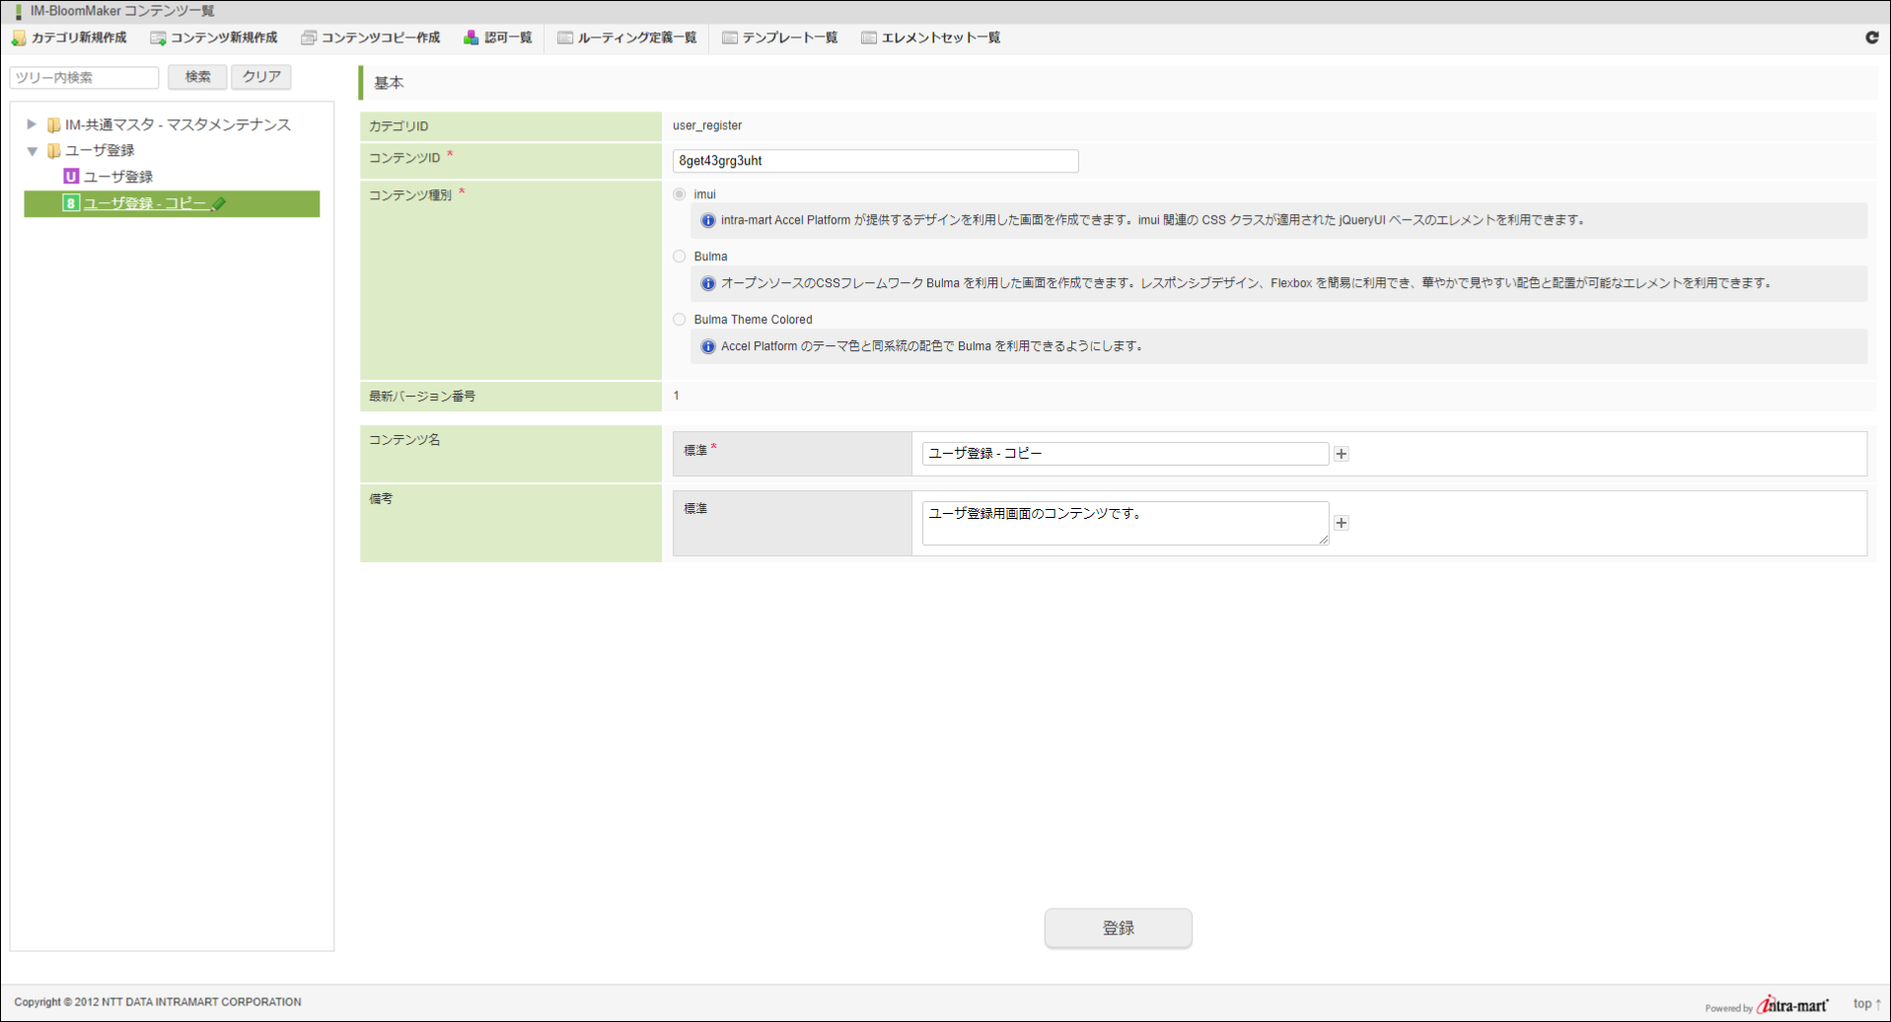Select the Bulma content type radio button
1891x1022 pixels.
[680, 256]
